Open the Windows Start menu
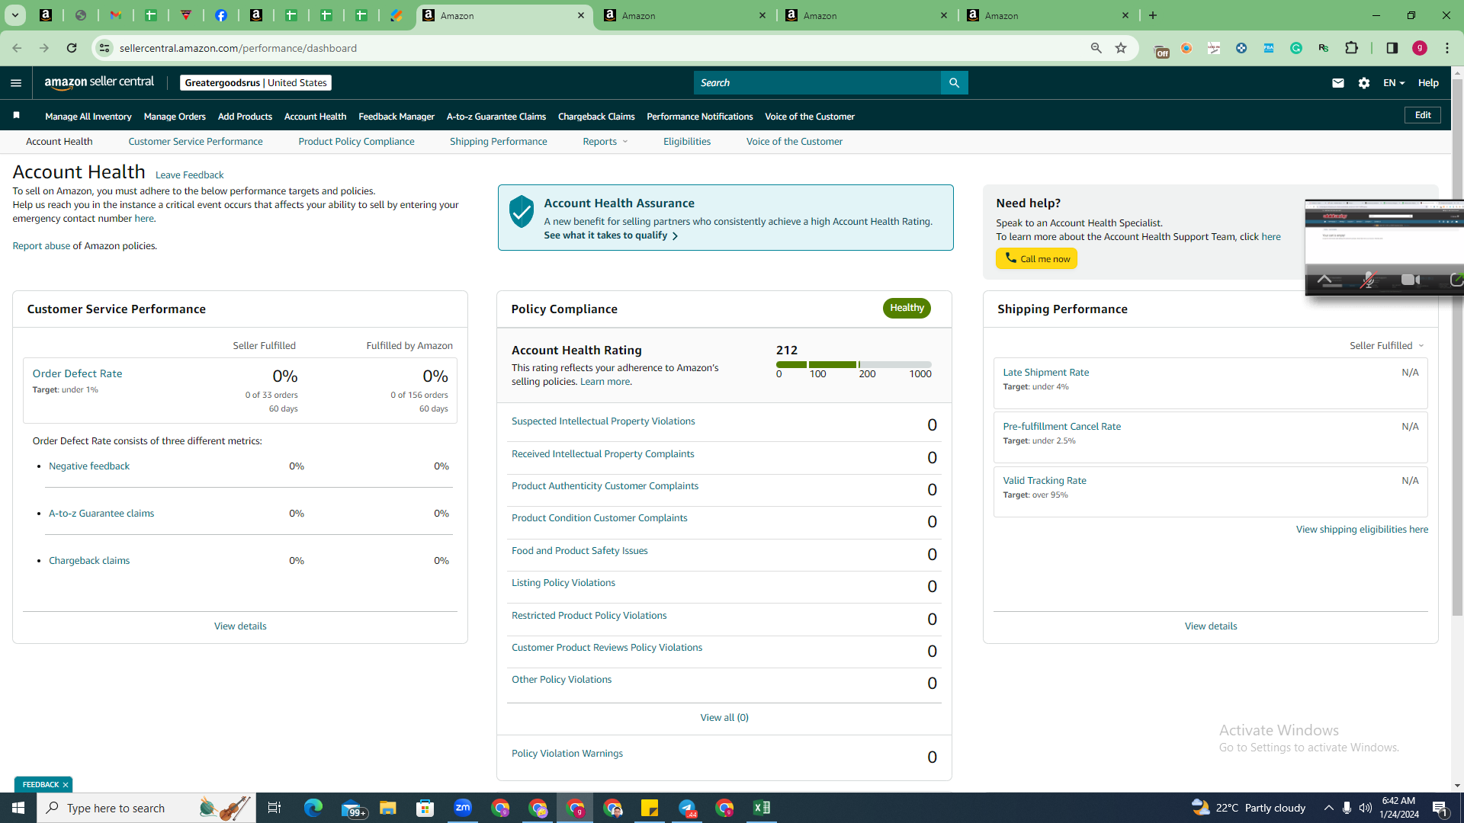Screen dimensions: 1464x823 [x=18, y=808]
